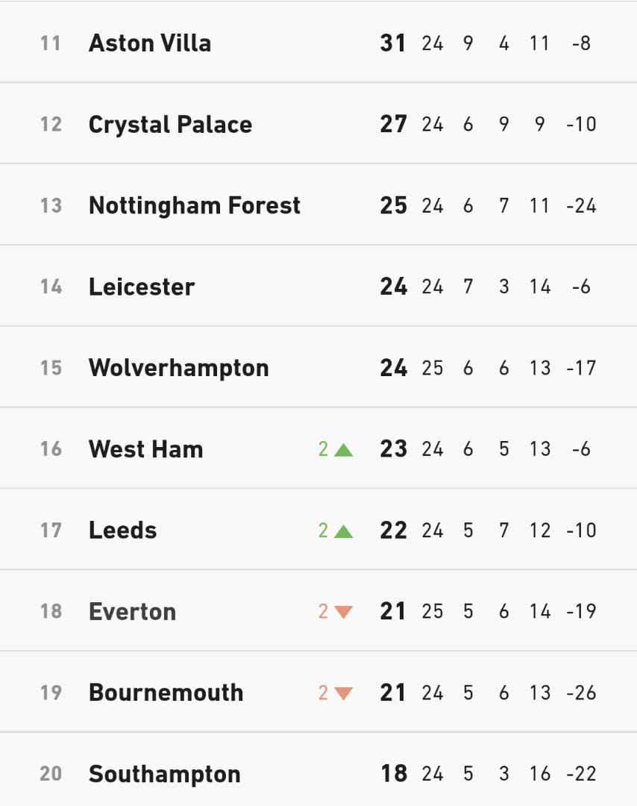Select position number 13 in the table
This screenshot has width=637, height=806.
point(51,206)
